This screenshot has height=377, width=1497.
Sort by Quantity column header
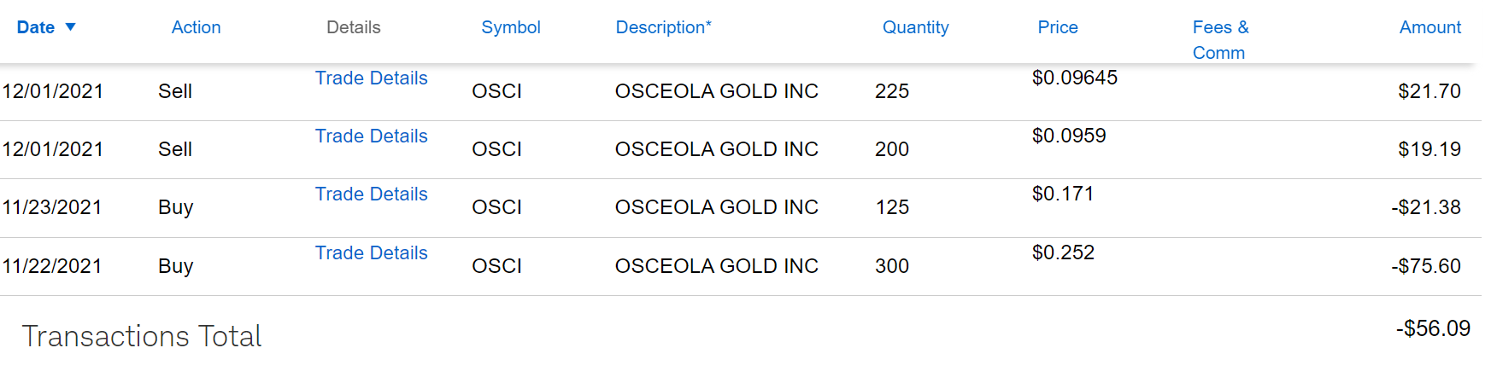[915, 27]
